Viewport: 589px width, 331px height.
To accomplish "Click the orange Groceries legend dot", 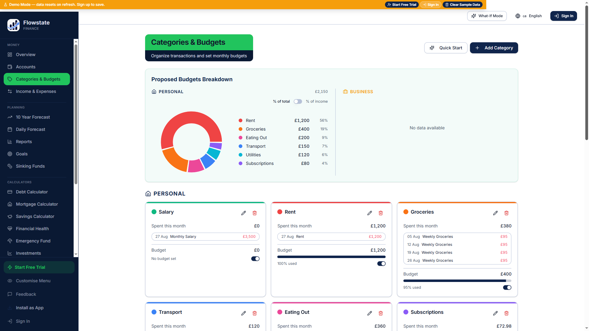I will click(x=241, y=129).
